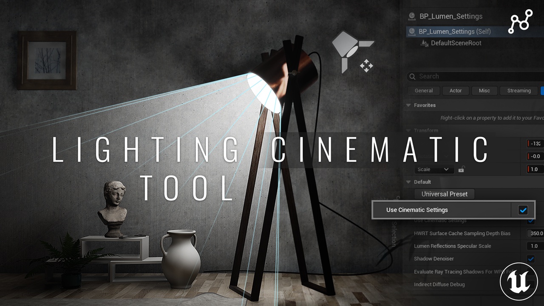544x306 pixels.
Task: Collapse the Transform section
Action: point(409,130)
